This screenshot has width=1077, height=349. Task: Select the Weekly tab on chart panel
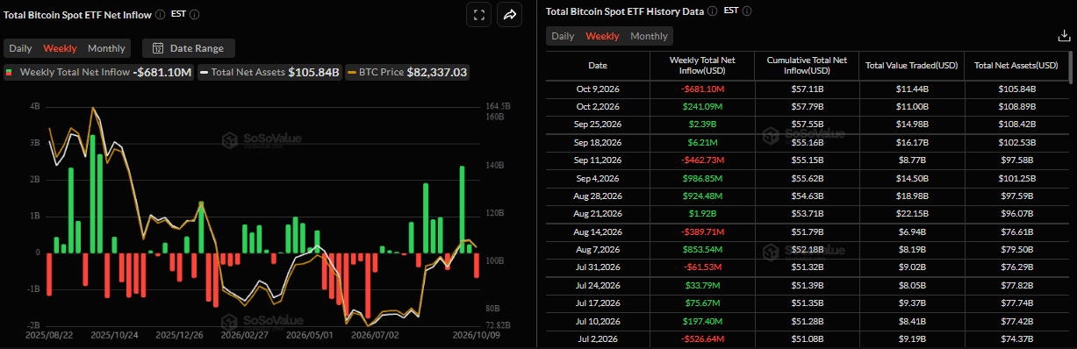point(60,48)
